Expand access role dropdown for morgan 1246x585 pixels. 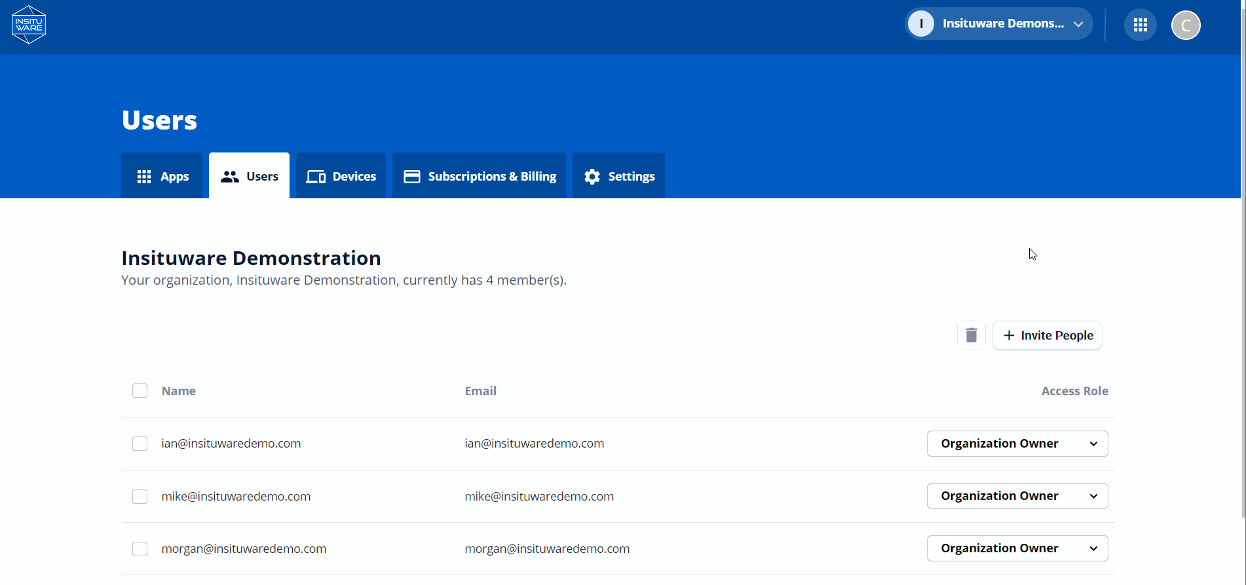pos(1017,548)
